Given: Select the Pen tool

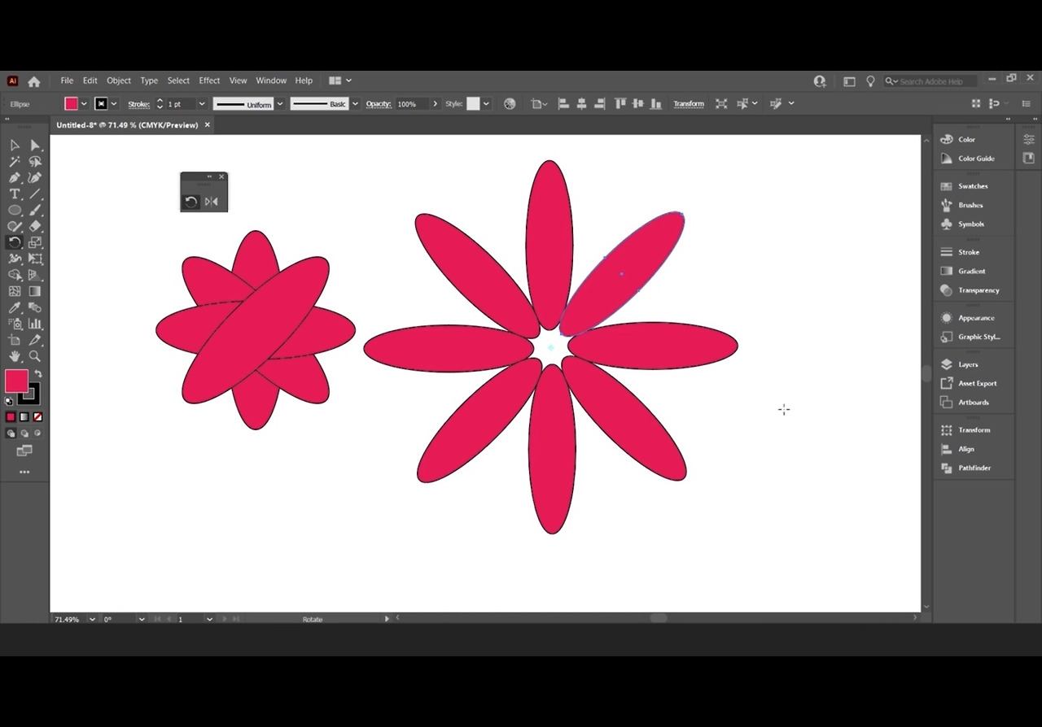Looking at the screenshot, I should point(15,178).
